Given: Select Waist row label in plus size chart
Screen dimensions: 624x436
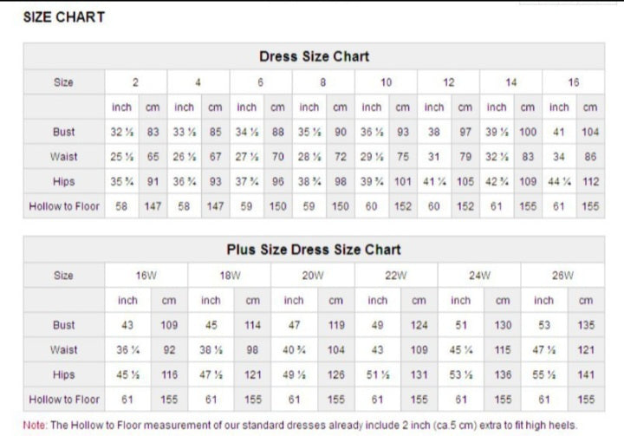Looking at the screenshot, I should coord(63,350).
